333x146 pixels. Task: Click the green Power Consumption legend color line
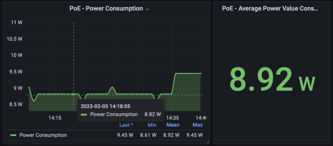pos(13,135)
